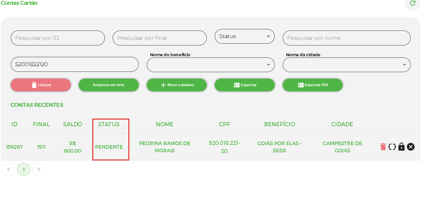Click the CPF field containing 52001822120

75,64
